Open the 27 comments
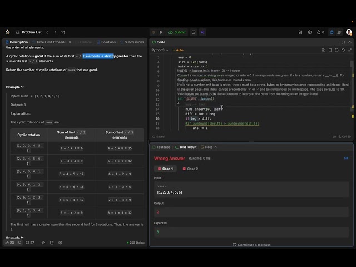Viewport: 356px width, 267px height. click(29, 243)
